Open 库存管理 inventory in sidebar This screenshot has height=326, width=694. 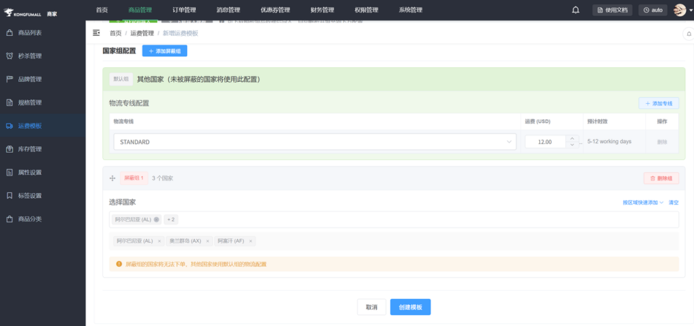pos(30,149)
